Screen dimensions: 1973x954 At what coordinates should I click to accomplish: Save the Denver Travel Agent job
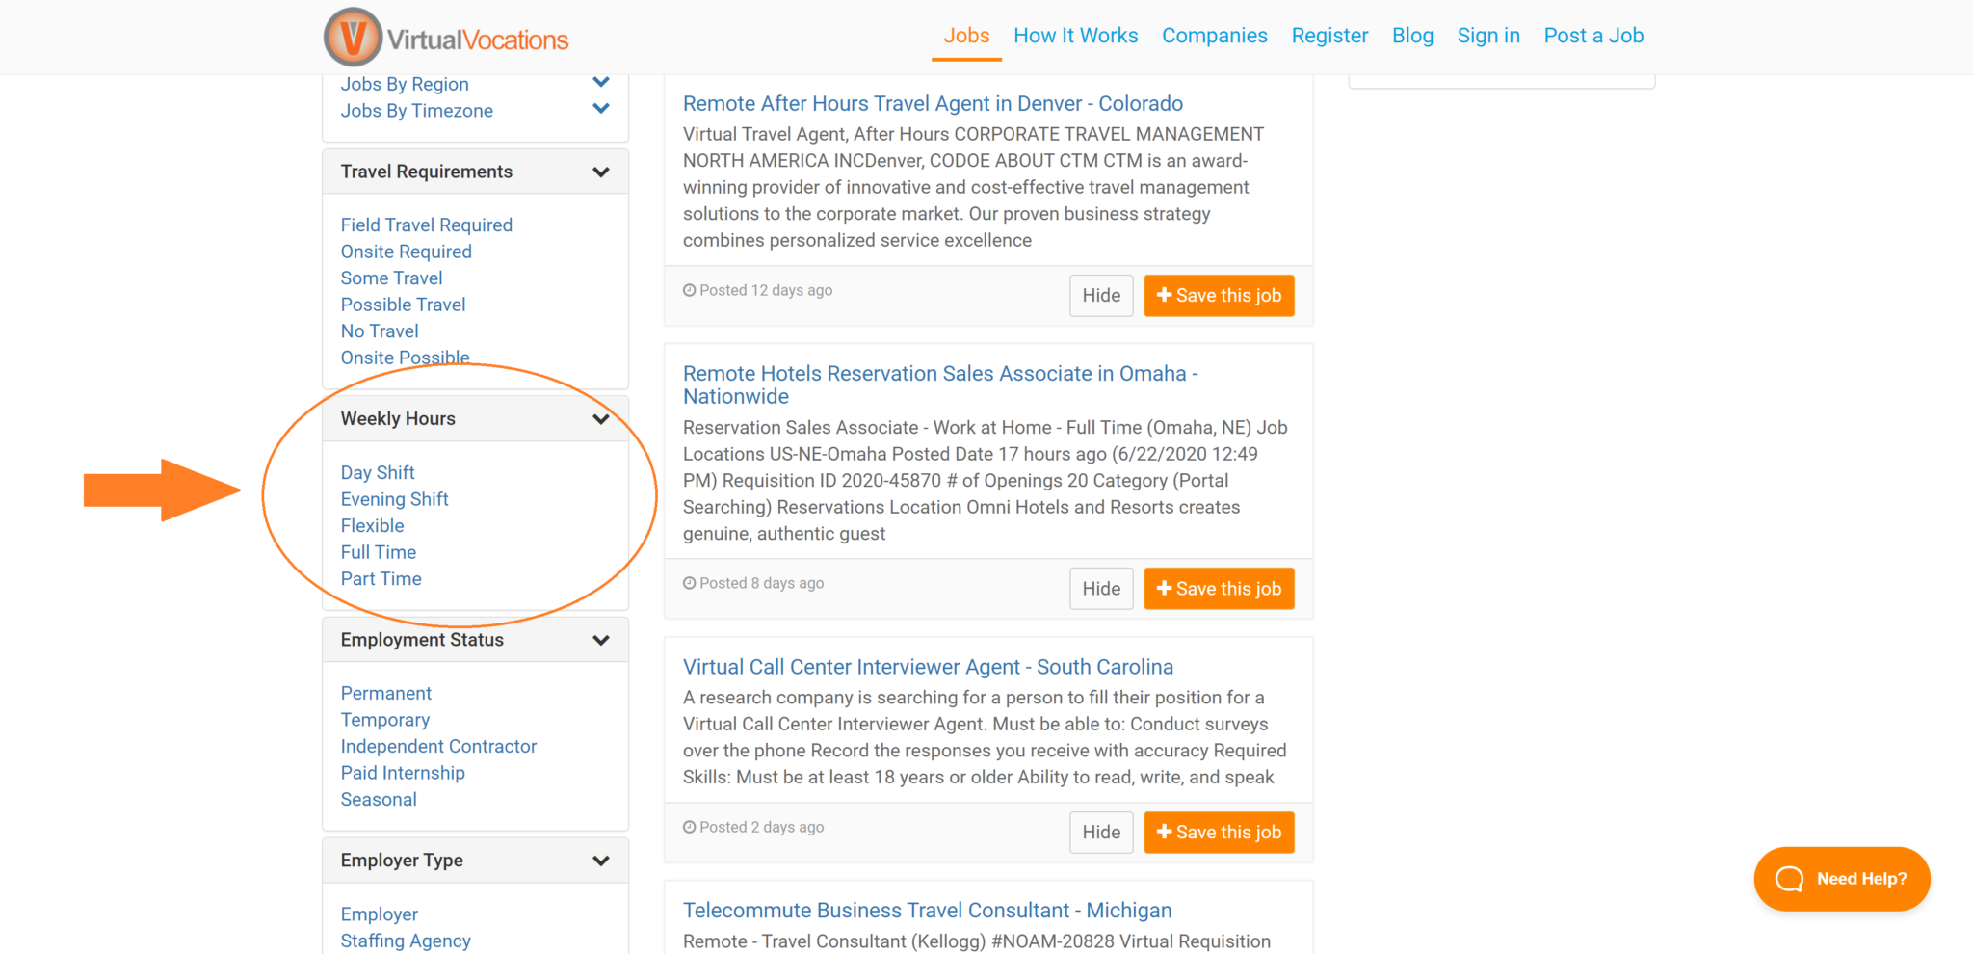pos(1219,296)
